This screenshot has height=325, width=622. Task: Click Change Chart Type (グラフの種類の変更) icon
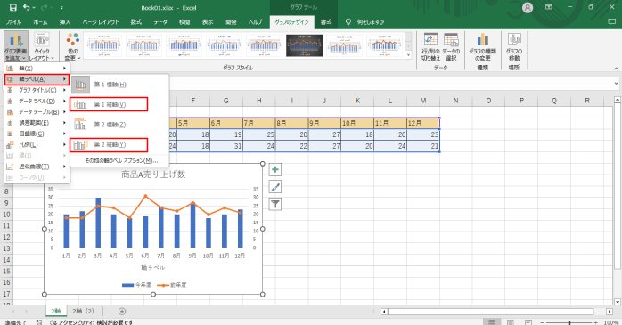point(482,47)
